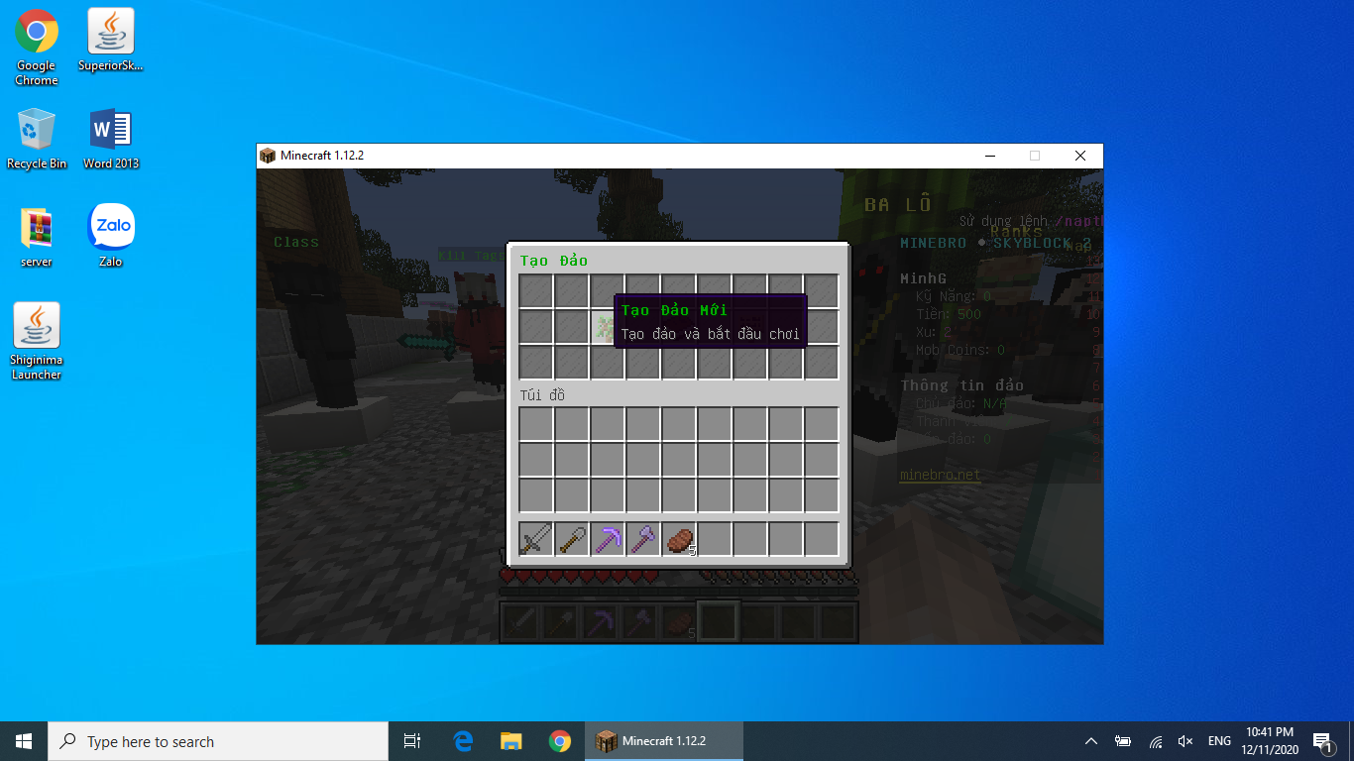Open Task View on the taskbar

[412, 741]
